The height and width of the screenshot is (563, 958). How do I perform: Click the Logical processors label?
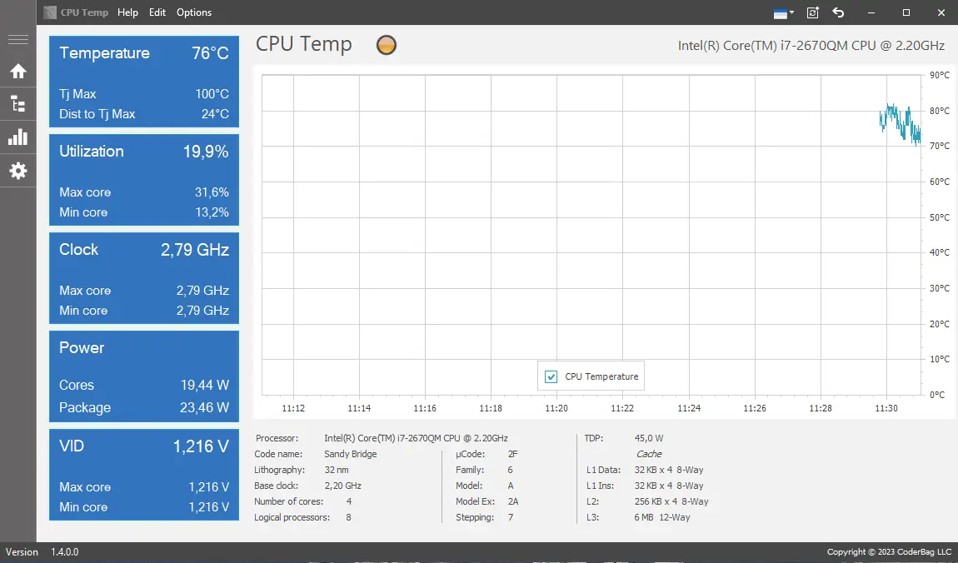point(292,518)
